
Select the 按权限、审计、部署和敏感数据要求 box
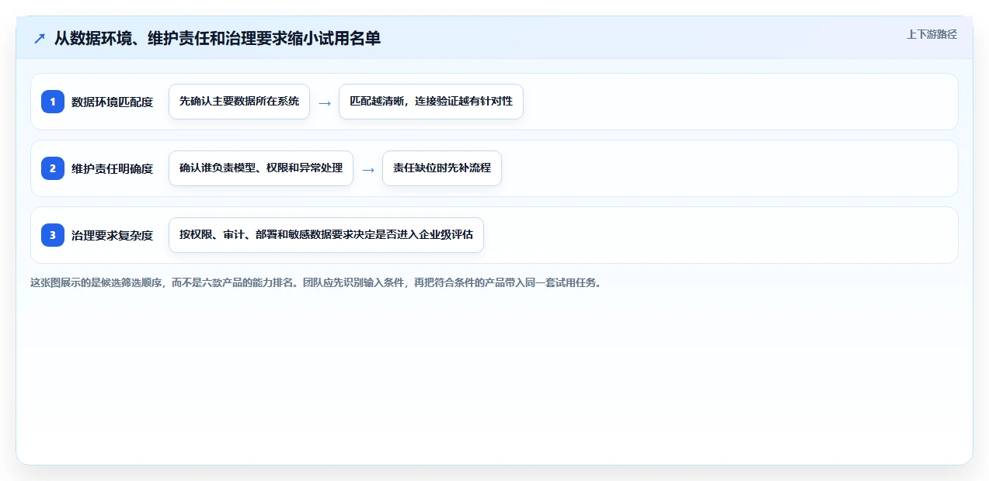(x=326, y=235)
